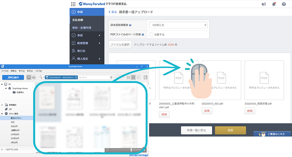Viewport: 292px width, 157px height.
Task: Select the PC computer source in ScanSnap
Action: (29, 77)
